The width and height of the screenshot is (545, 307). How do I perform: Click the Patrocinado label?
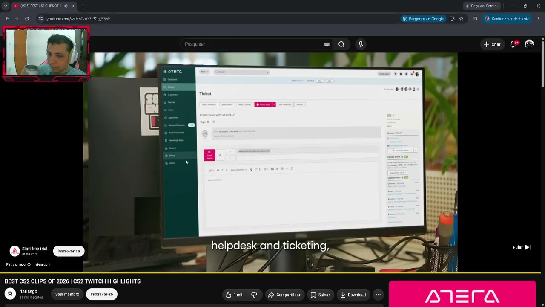16,264
